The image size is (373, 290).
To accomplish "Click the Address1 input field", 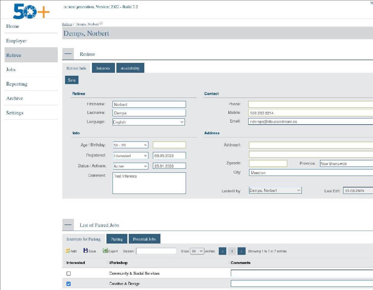I will [x=311, y=145].
